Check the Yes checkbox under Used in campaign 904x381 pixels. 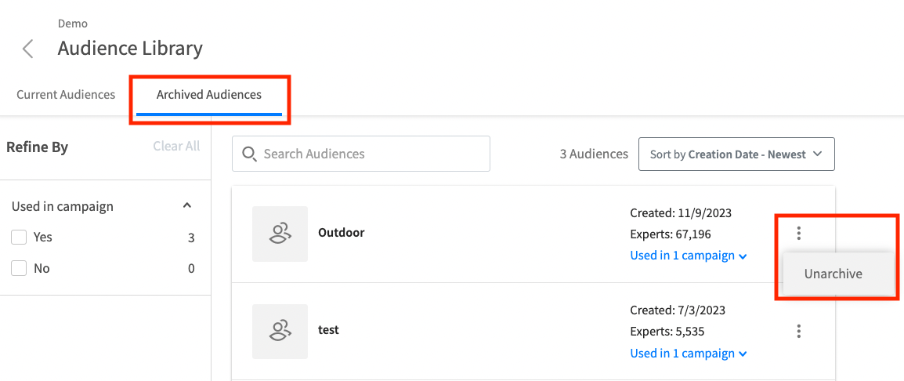[19, 238]
